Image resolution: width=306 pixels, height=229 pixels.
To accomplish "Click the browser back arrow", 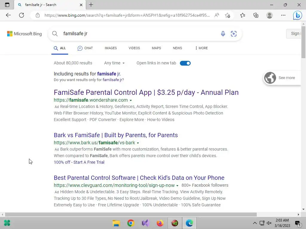I will (x=8, y=15).
